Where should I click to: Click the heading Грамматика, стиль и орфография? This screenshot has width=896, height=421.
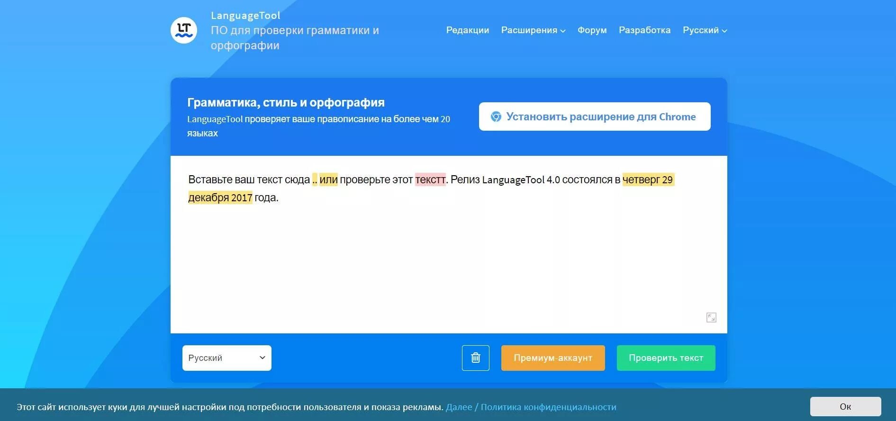[286, 102]
